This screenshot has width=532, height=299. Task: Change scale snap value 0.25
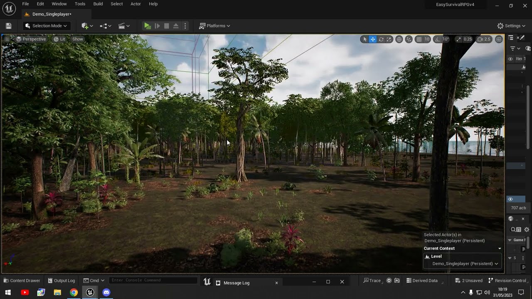(468, 39)
